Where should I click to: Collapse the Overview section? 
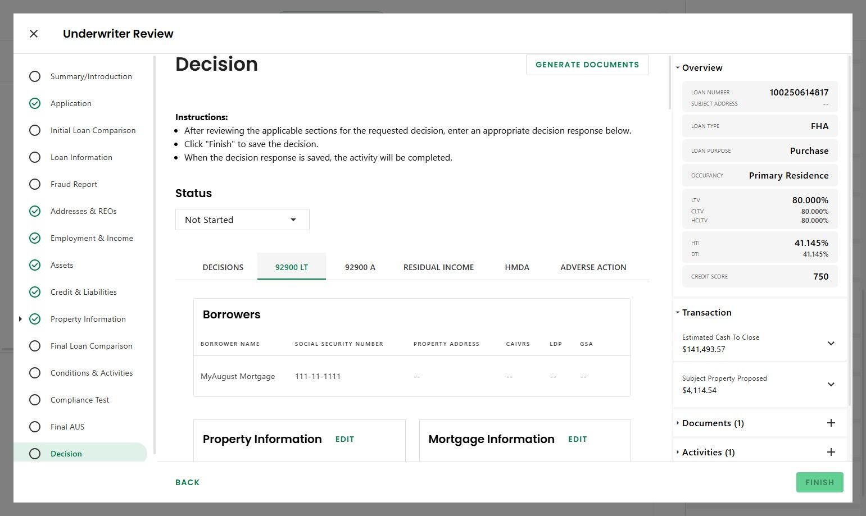pyautogui.click(x=678, y=67)
